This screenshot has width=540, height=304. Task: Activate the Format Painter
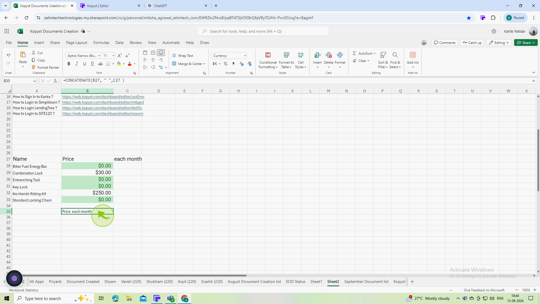point(46,68)
